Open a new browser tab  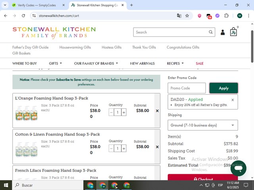(131, 5)
